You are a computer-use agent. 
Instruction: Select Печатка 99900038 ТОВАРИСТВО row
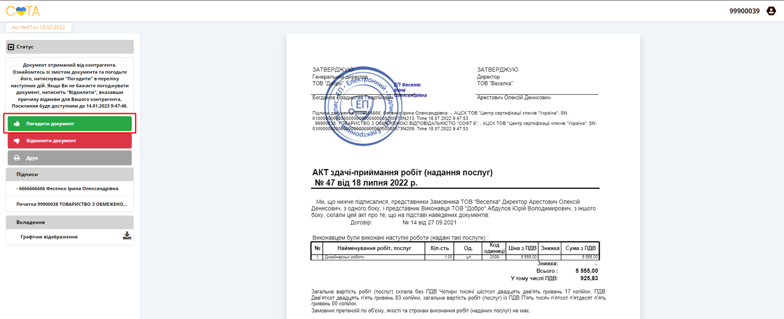click(70, 204)
